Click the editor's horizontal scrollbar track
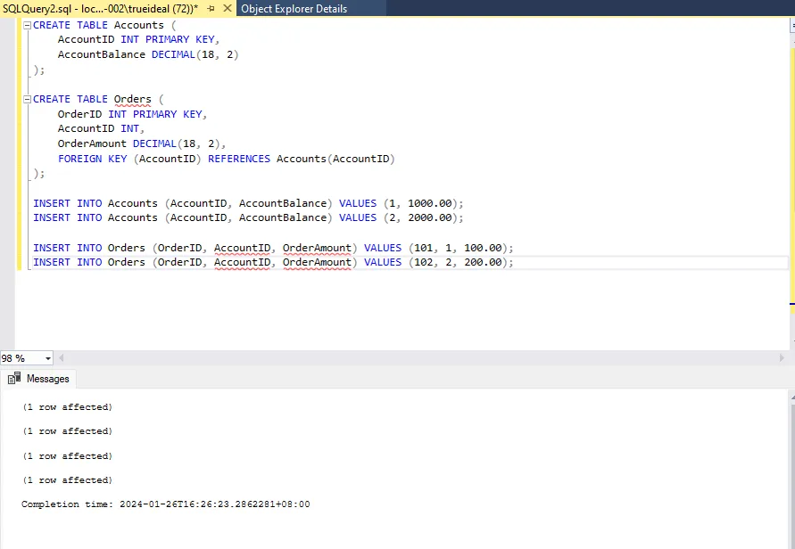Viewport: 795px width, 549px height. click(419, 358)
